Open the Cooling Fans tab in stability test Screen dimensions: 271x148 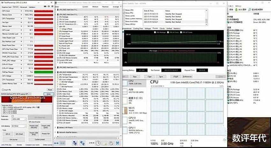pyautogui.click(x=138, y=28)
